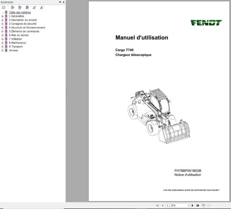Expand the 3 Consignes de sécurité bookmark

pyautogui.click(x=2, y=24)
